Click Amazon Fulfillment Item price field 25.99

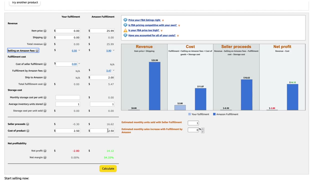click(102, 31)
